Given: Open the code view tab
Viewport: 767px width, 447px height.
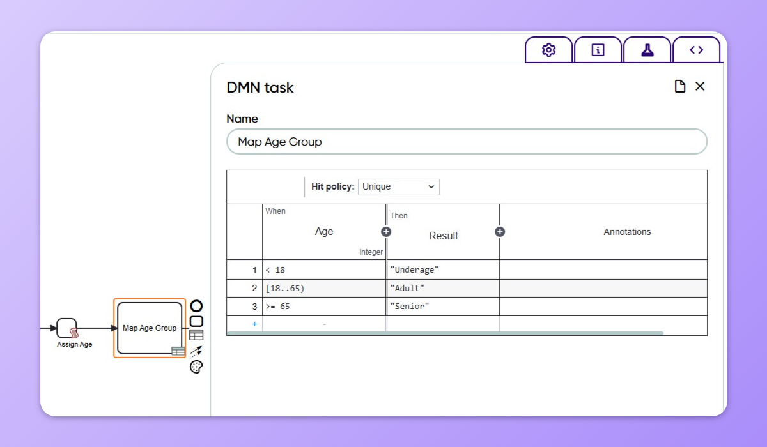Looking at the screenshot, I should (x=697, y=49).
